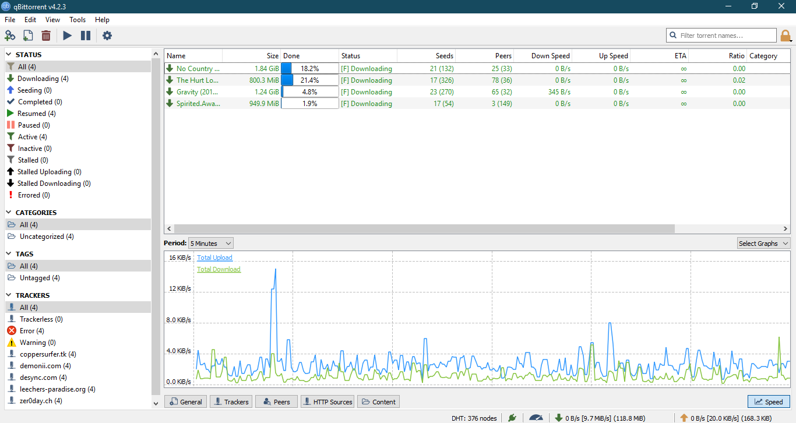
Task: Resume torrents with play icon
Action: [68, 36]
